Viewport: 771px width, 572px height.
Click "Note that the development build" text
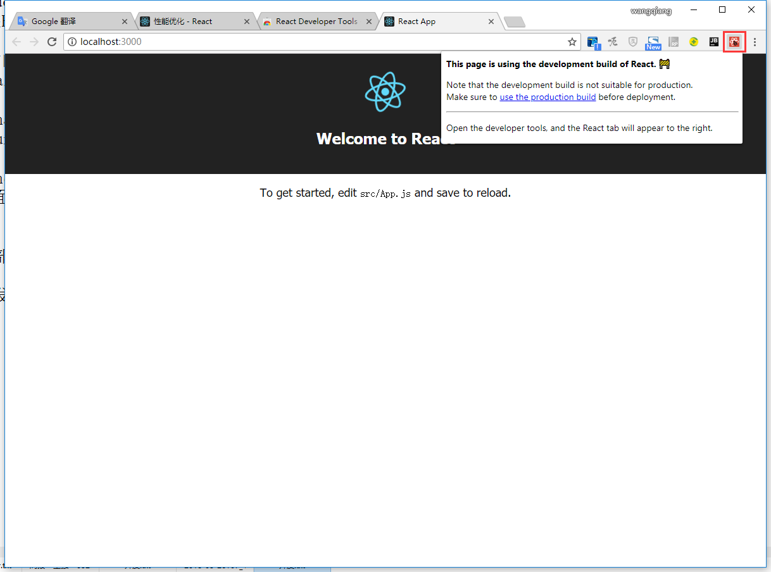[570, 85]
